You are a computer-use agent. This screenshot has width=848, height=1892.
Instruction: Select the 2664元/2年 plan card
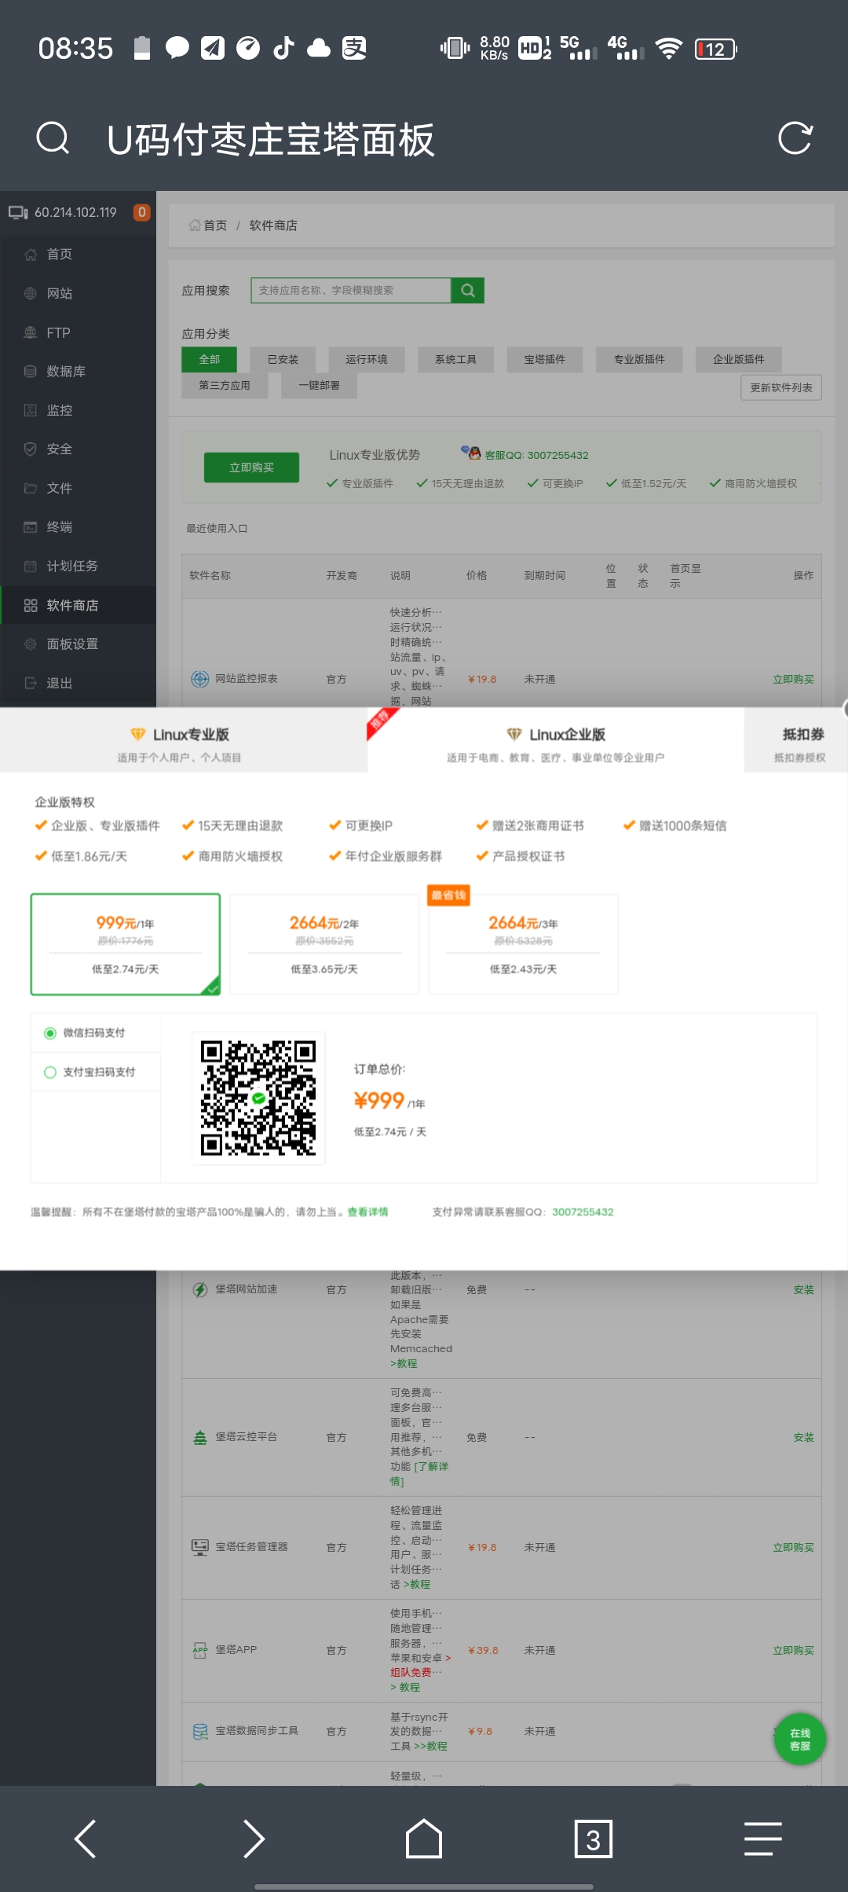click(x=324, y=944)
